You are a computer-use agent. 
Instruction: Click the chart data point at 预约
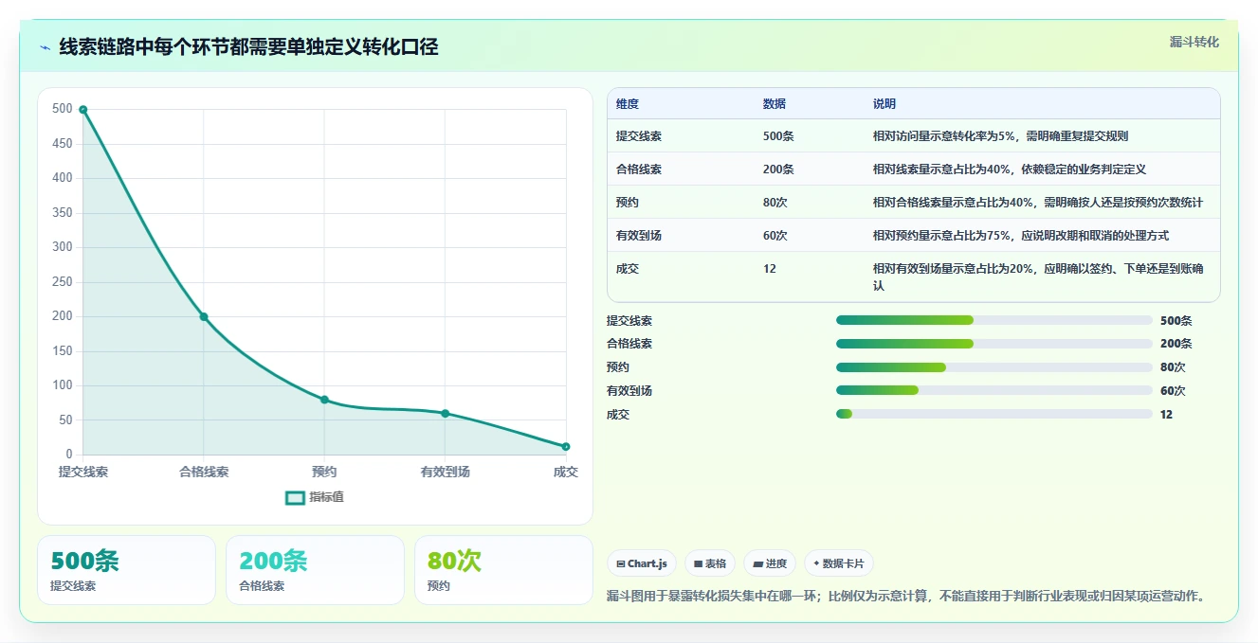[324, 400]
